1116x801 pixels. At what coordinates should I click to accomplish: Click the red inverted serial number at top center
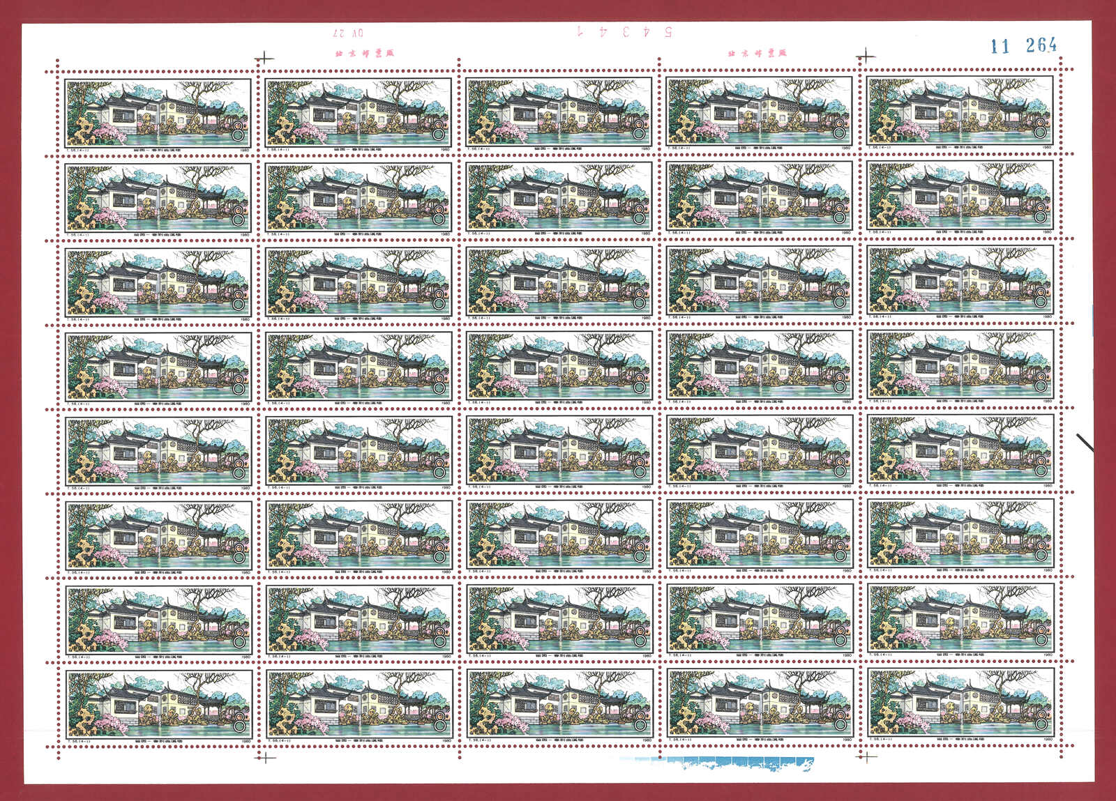click(623, 31)
